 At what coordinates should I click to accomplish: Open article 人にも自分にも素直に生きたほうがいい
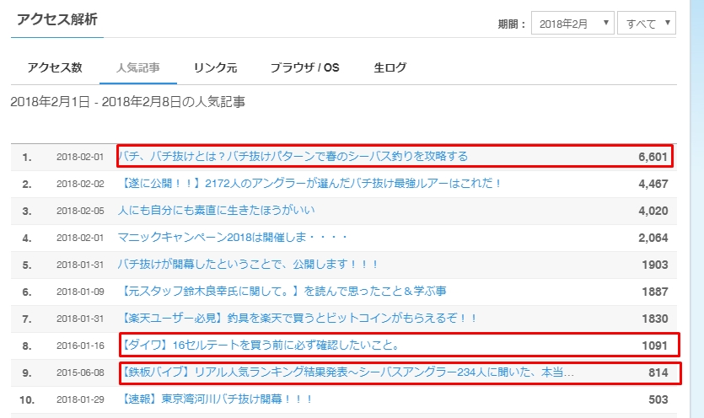coord(216,210)
